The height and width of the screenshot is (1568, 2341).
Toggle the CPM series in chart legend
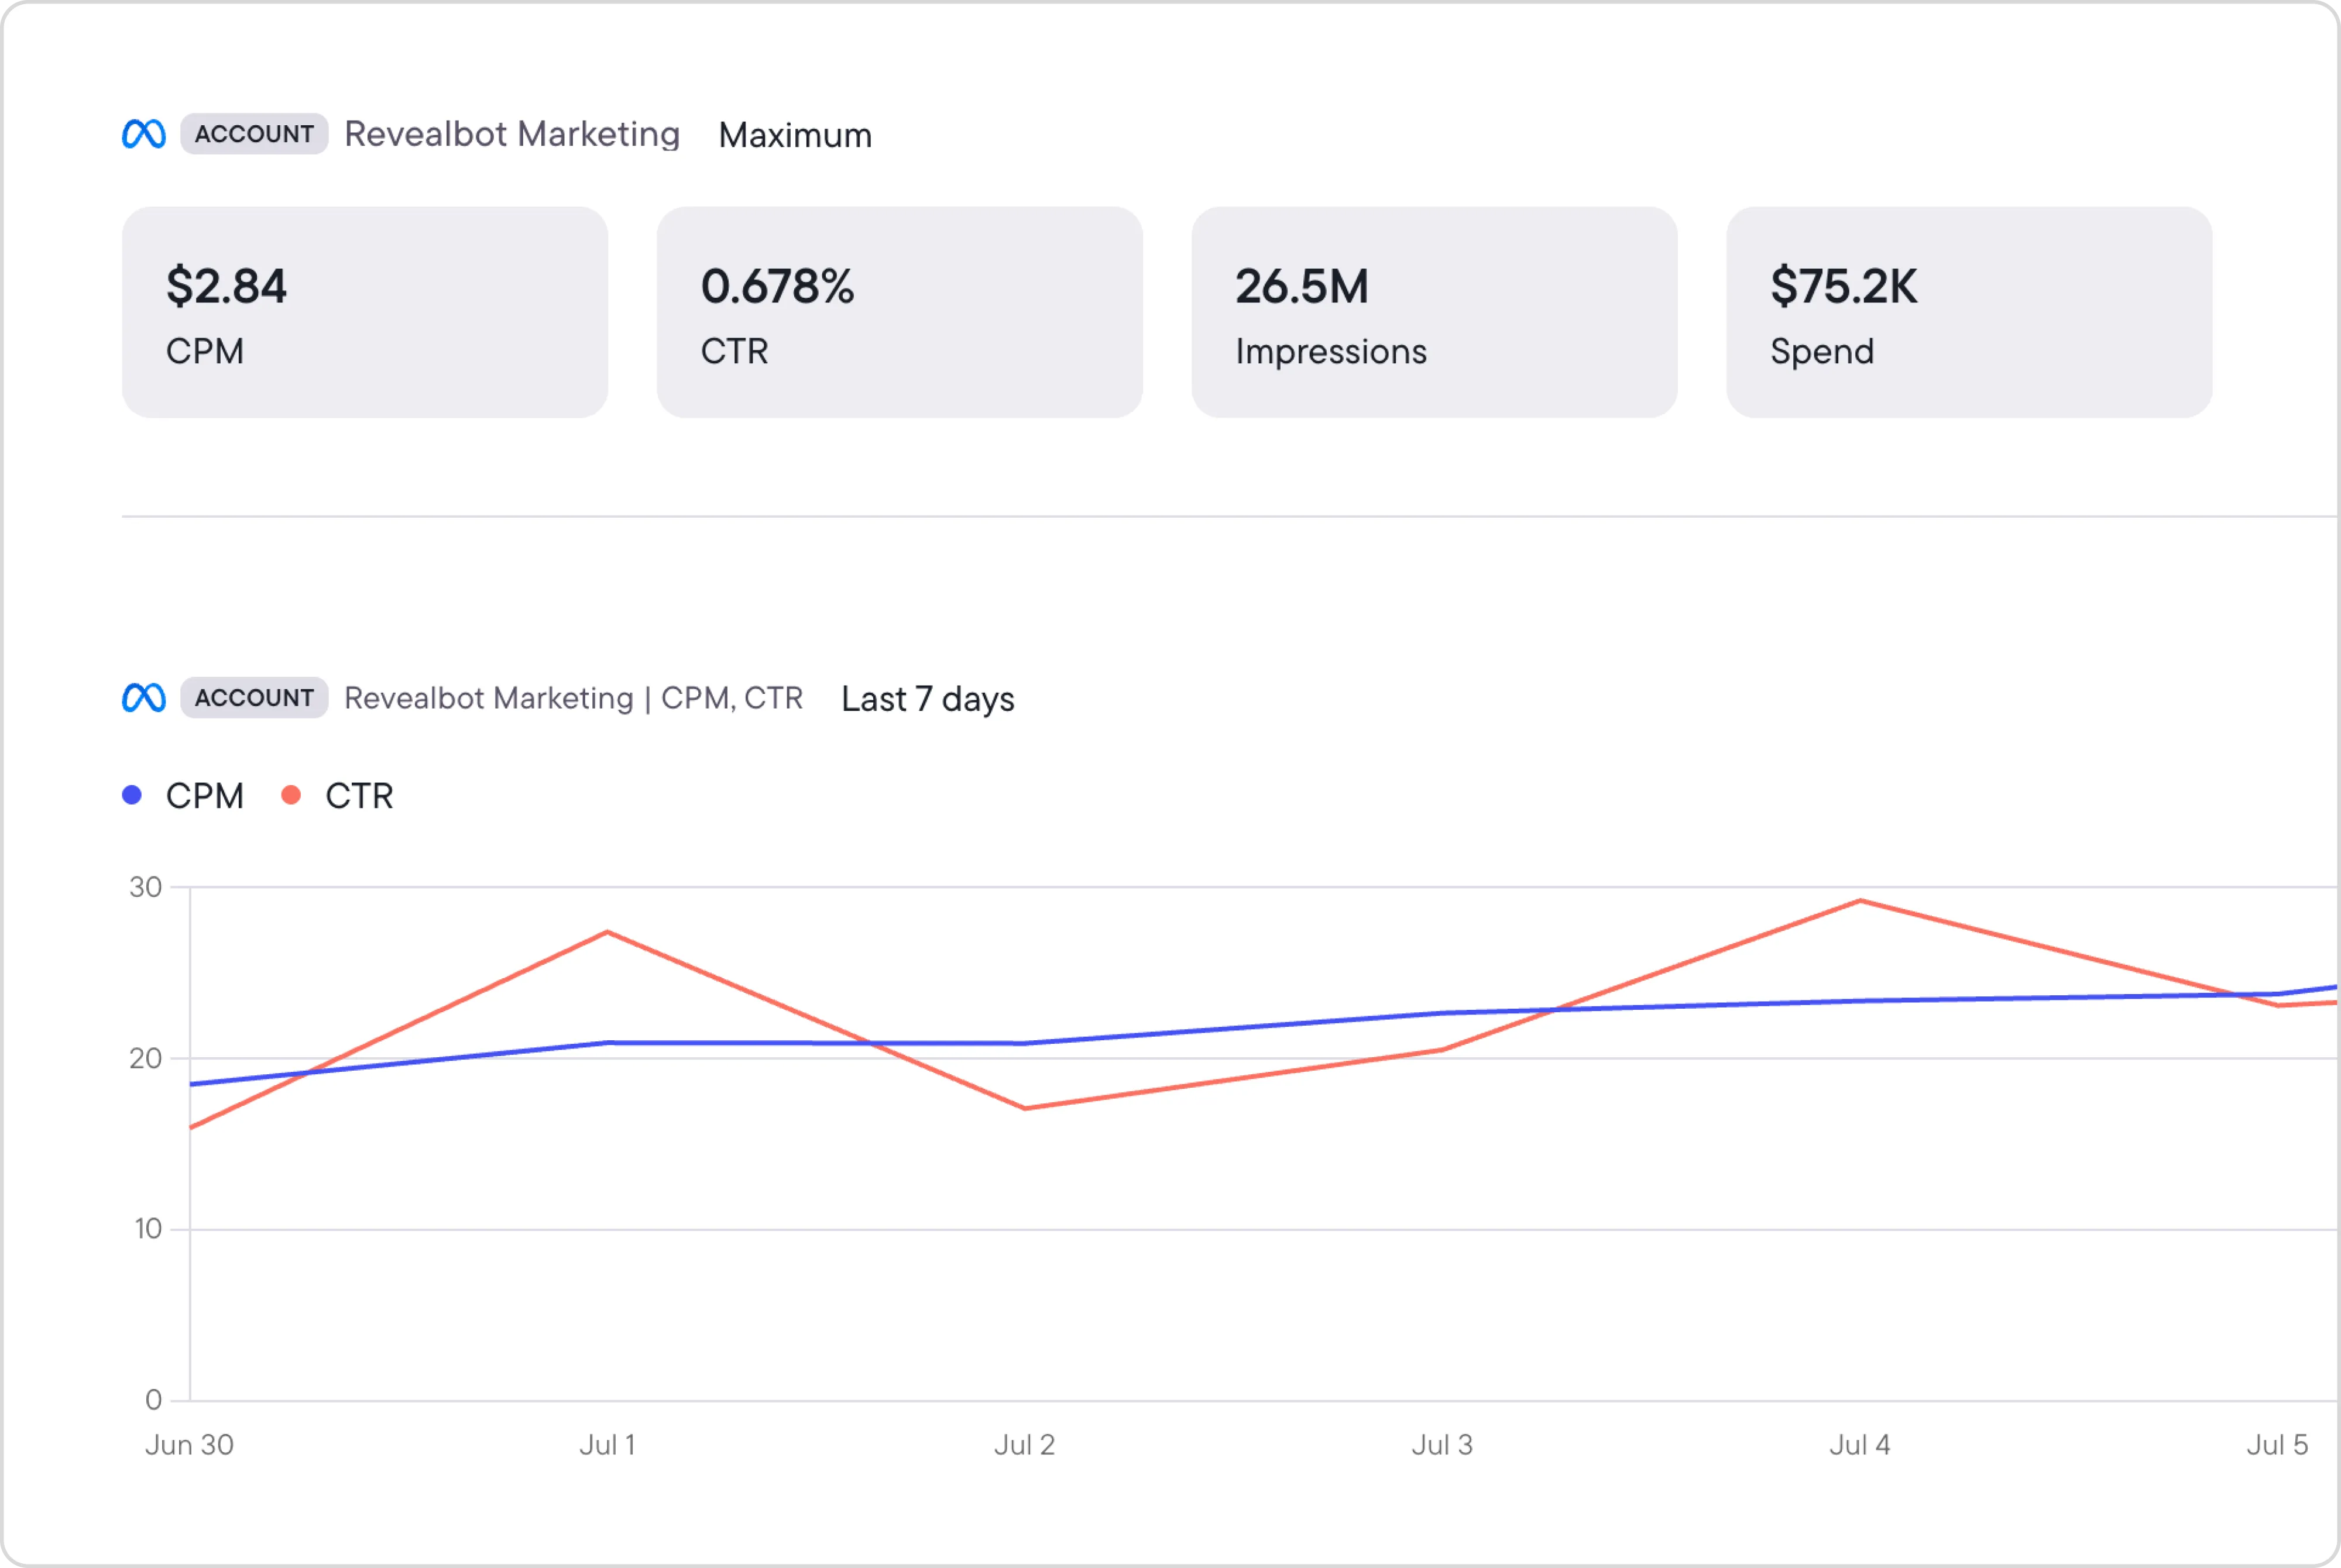204,796
